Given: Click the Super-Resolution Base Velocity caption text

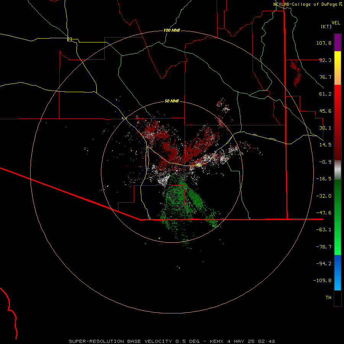Looking at the screenshot, I should (172, 341).
